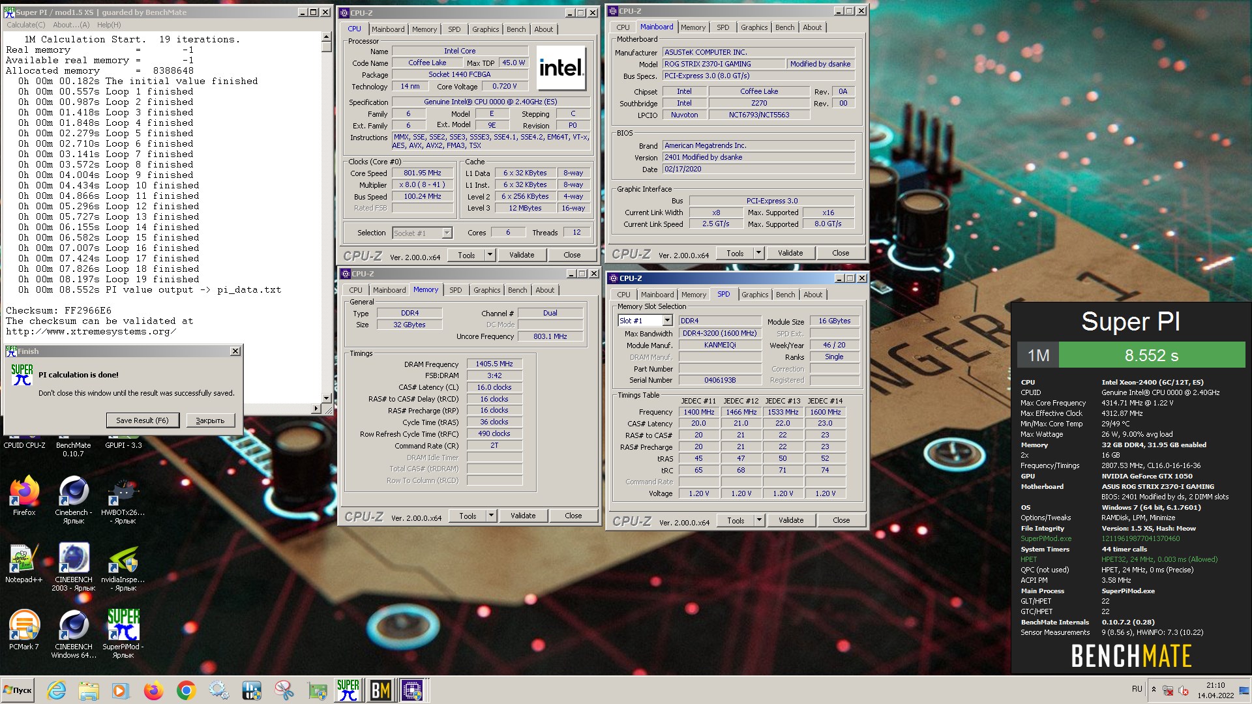Show hidden system tray icons arrow

[x=1154, y=690]
